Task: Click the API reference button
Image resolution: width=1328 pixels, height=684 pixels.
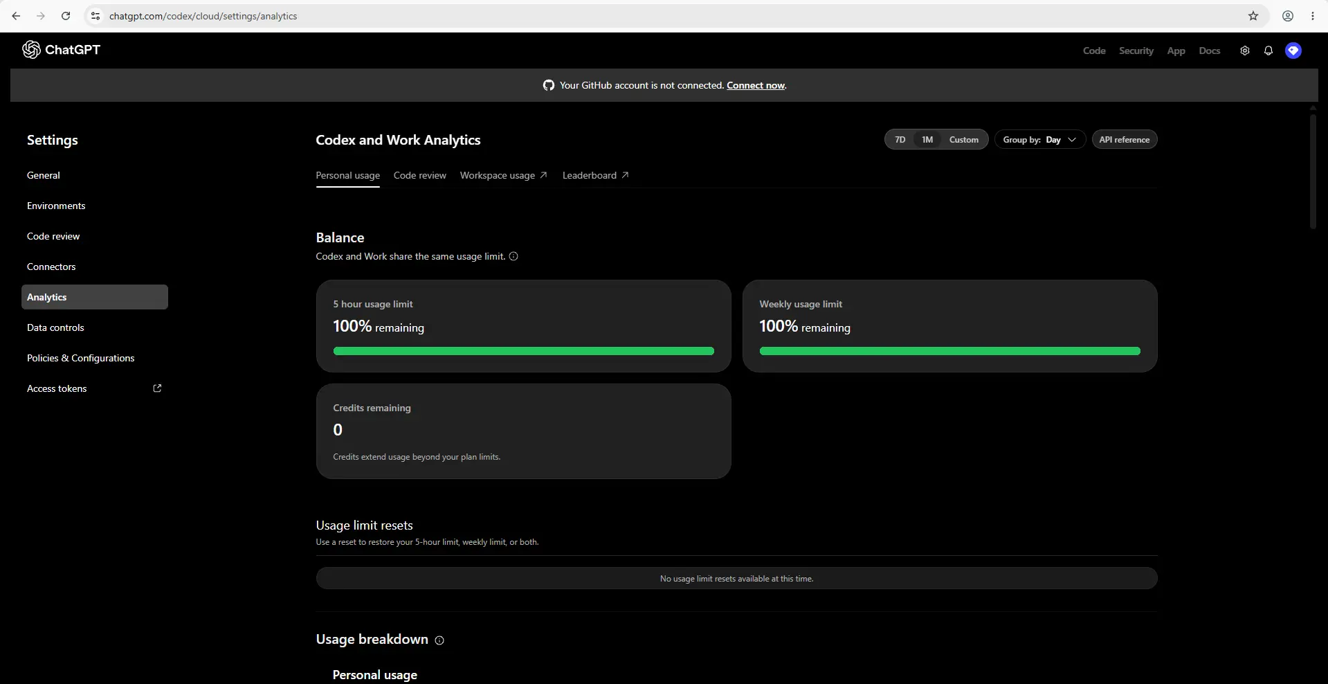Action: [1125, 140]
